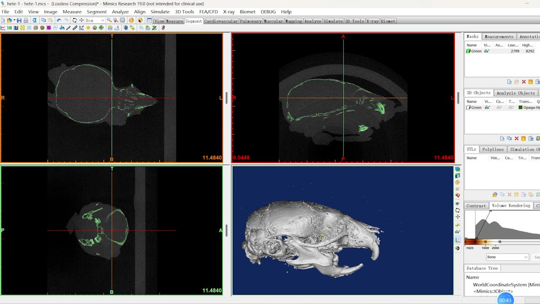Viewport: 540px width, 304px height.
Task: Toggle Green mask visibility glasses
Action: click(x=487, y=51)
